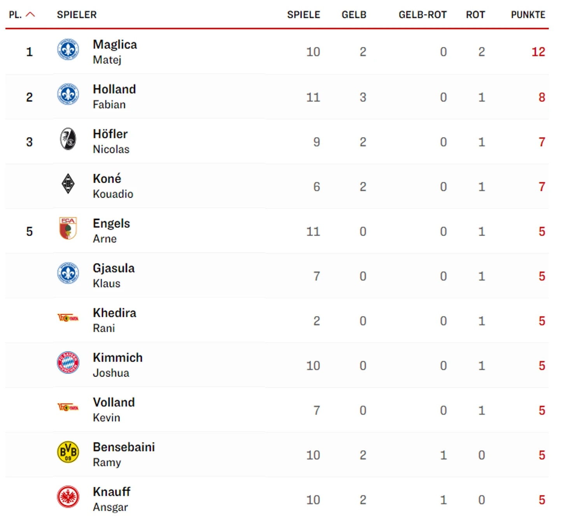Image resolution: width=568 pixels, height=518 pixels.
Task: Toggle sort order arrow next to PL.
Action: point(30,15)
